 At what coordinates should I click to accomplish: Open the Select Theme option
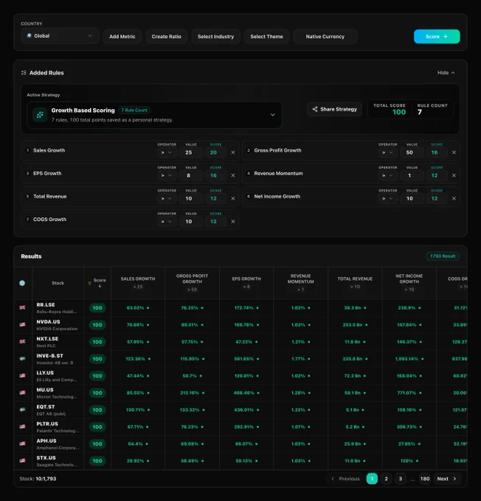[x=266, y=36]
